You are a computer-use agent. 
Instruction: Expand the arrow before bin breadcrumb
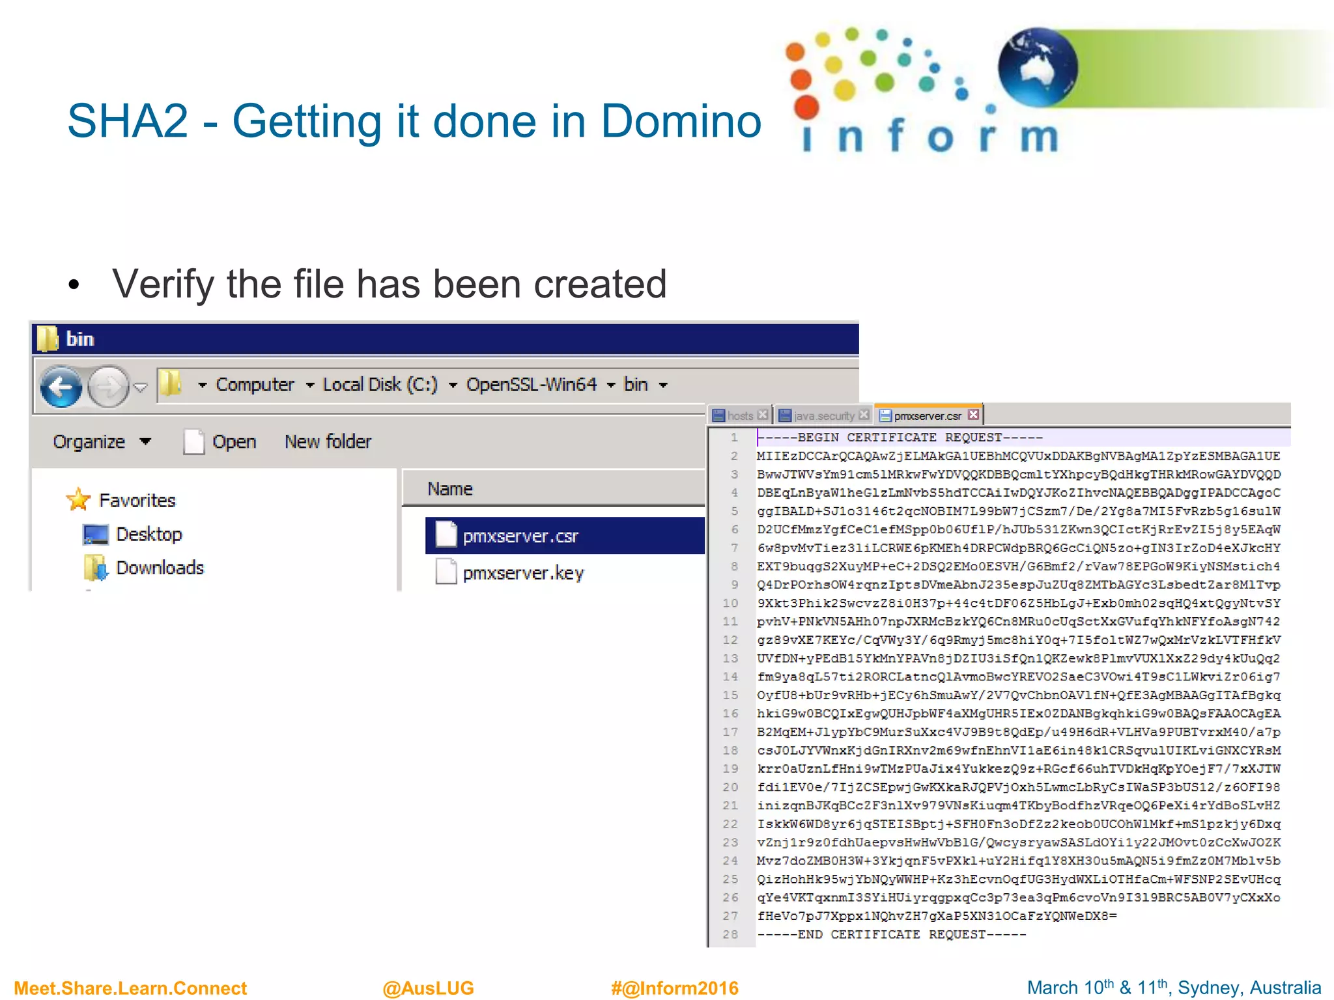(x=611, y=385)
